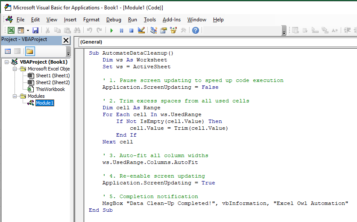Click Complete Word edit toolbar icon
The height and width of the screenshot is (222, 357).
click(x=335, y=30)
